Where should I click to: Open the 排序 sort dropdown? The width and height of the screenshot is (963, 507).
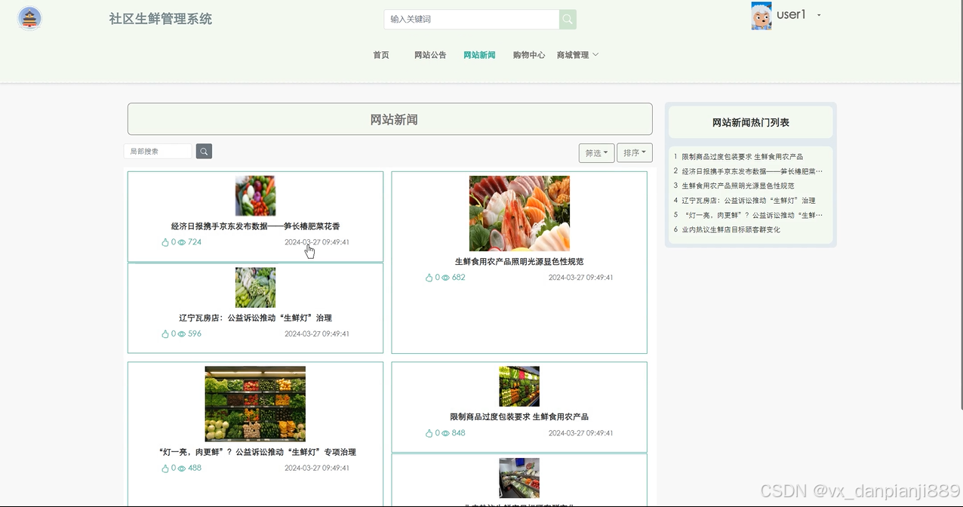[x=635, y=152]
